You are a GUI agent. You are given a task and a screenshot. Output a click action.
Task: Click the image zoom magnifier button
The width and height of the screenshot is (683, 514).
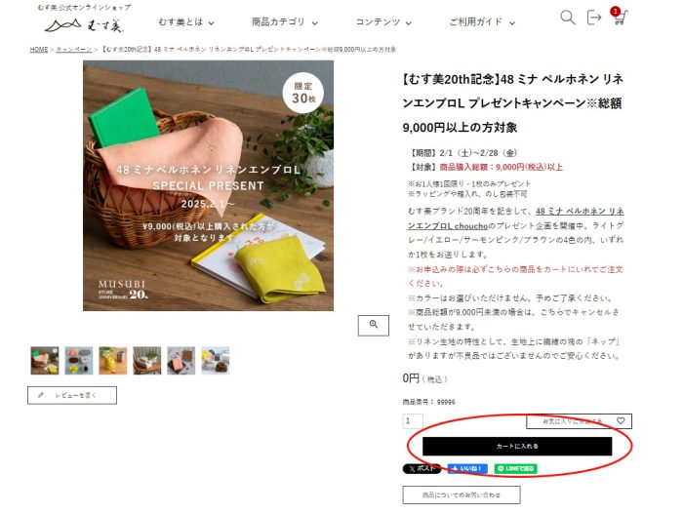[374, 325]
